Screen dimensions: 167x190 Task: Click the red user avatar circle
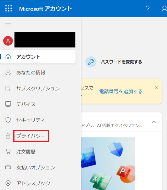click(8, 41)
